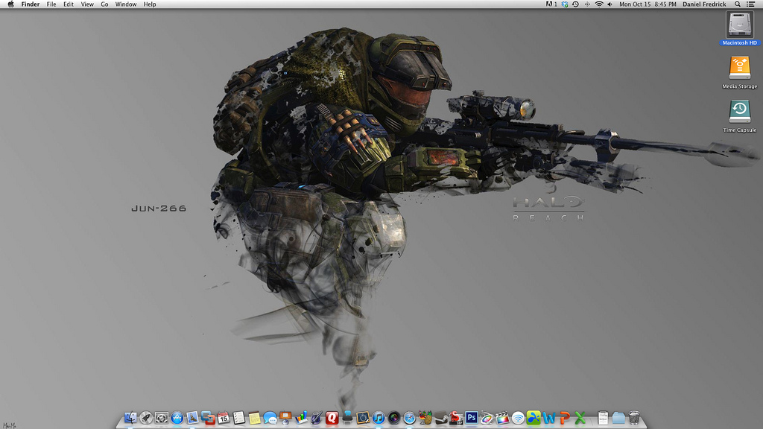The height and width of the screenshot is (429, 763).
Task: Launch Photoshop Ps icon in Dock
Action: [472, 417]
